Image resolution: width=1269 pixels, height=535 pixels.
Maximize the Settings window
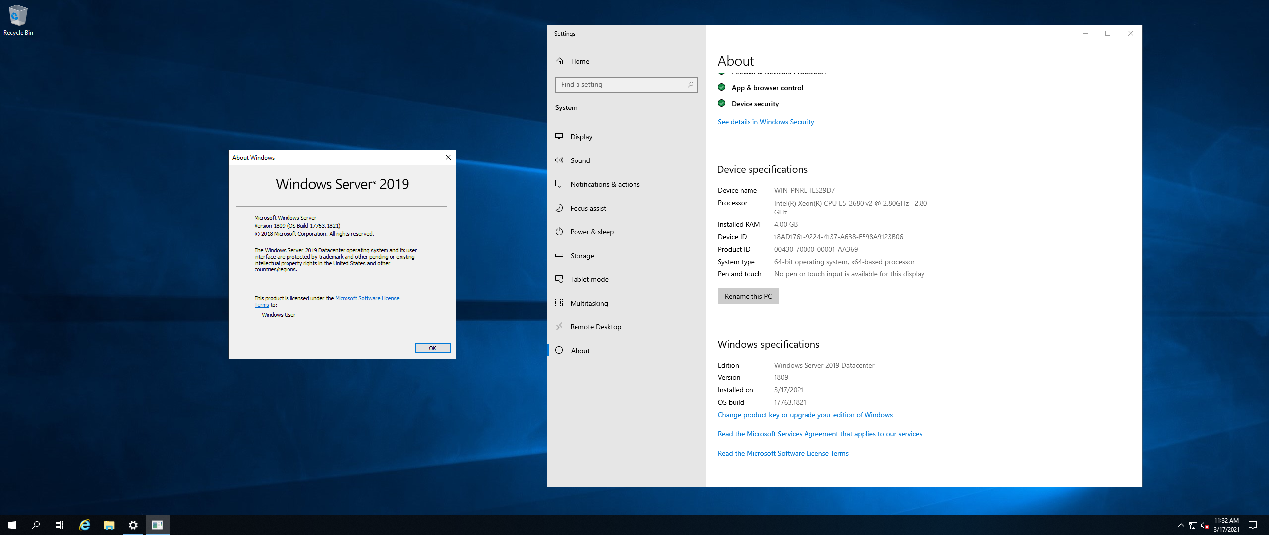pyautogui.click(x=1108, y=33)
